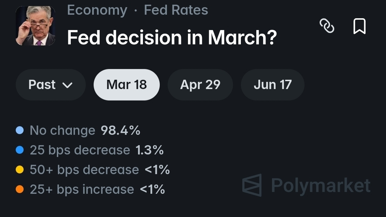Image resolution: width=386 pixels, height=217 pixels.
Task: Switch to the Apr 29 tab
Action: (x=200, y=85)
